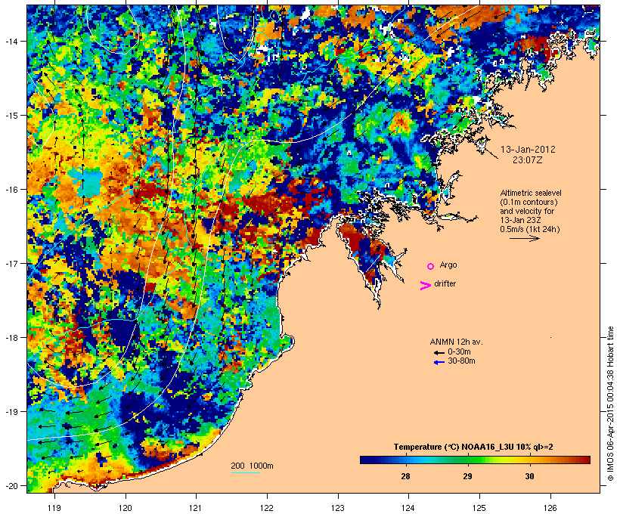Click the 30 label on color bar
Viewport: 620px width, 514px height.
(x=529, y=476)
